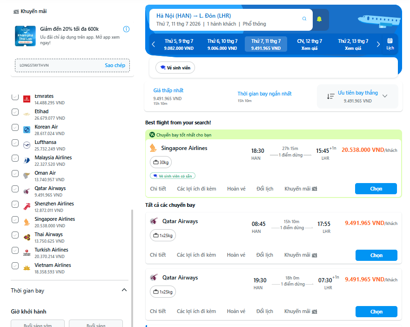Open Khuyến mãi of Singapore Airlines flight
The image size is (410, 327).
301,189
